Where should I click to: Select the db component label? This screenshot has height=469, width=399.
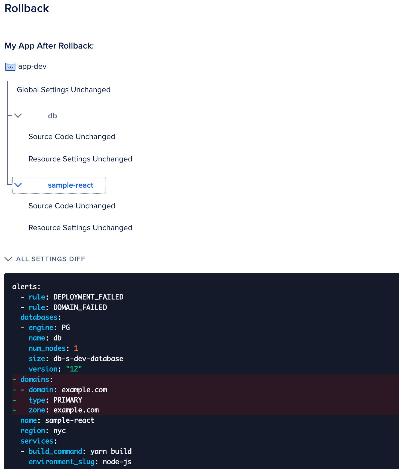click(x=52, y=116)
